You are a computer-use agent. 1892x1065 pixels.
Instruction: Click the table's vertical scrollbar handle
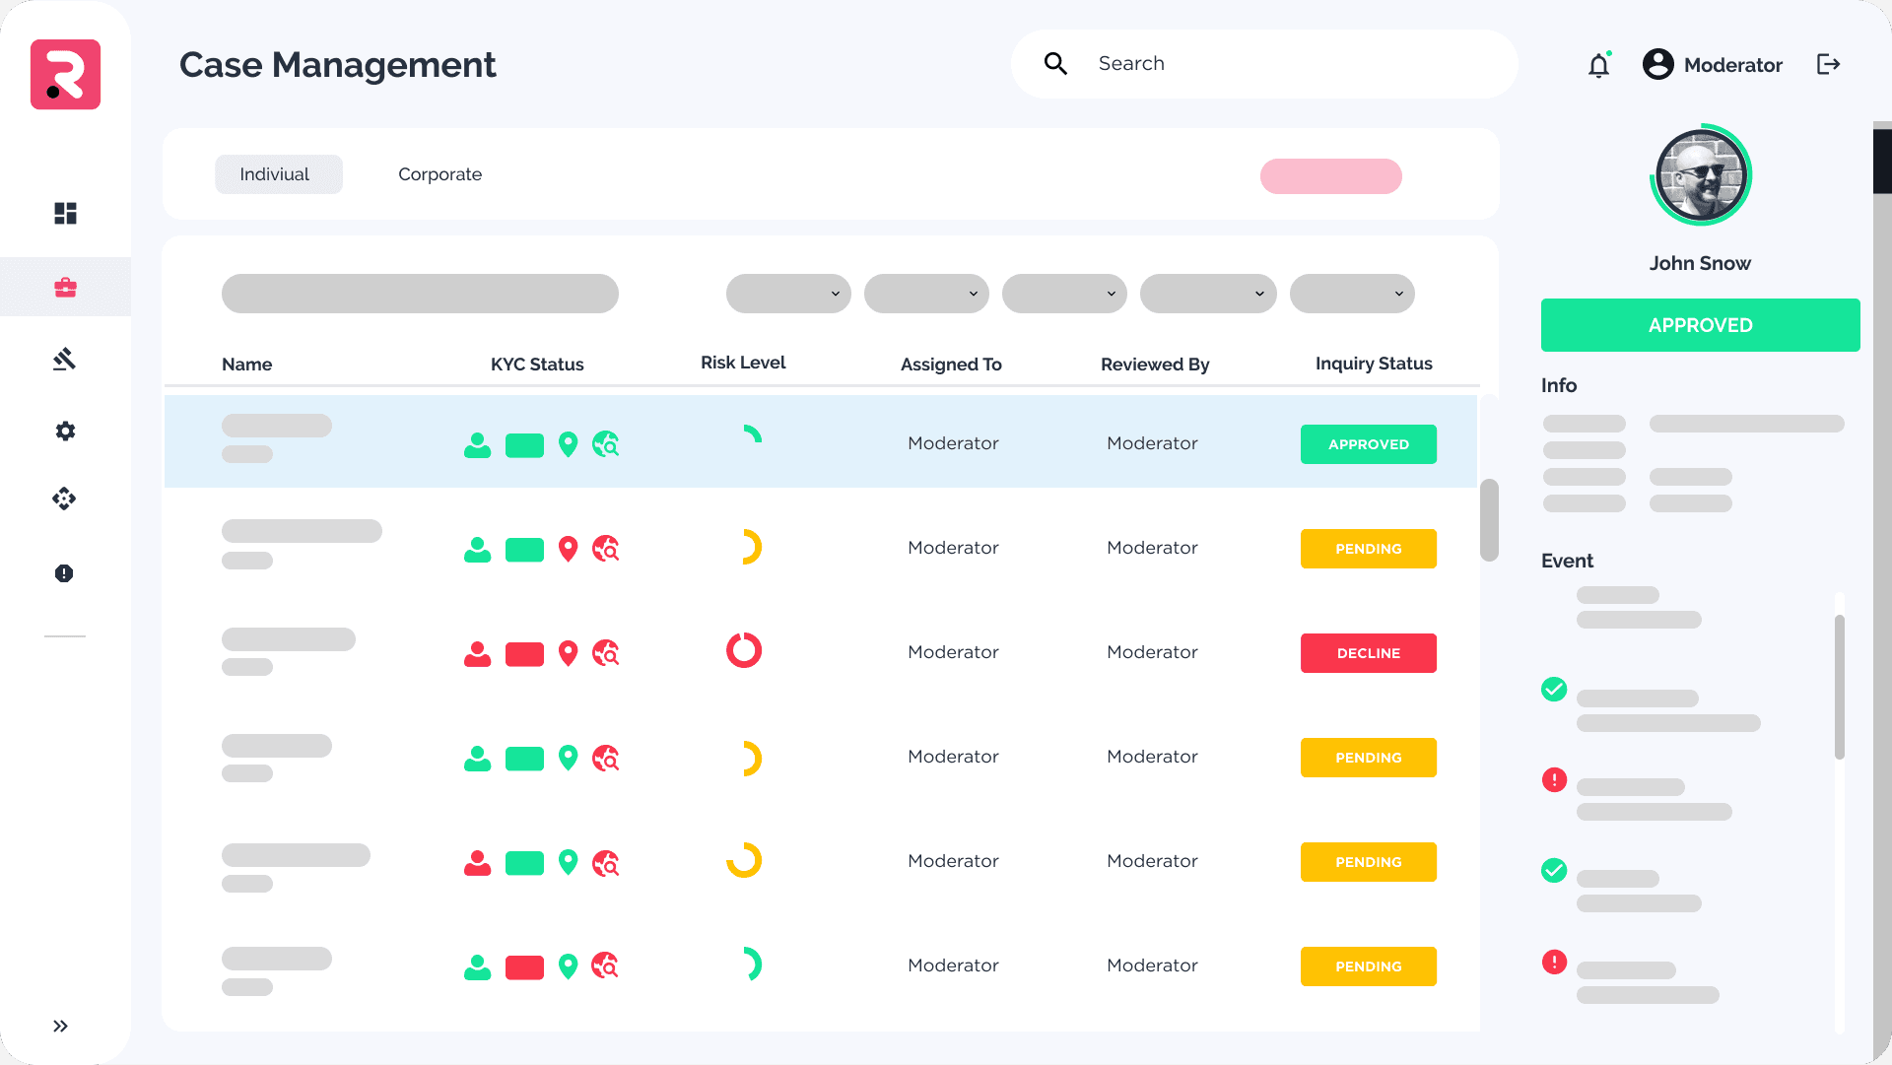(1489, 520)
